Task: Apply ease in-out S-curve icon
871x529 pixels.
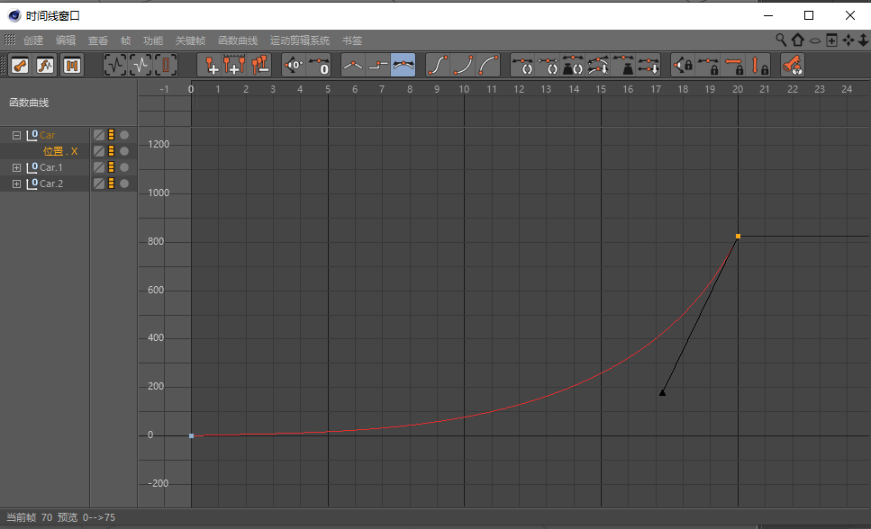Action: coord(438,66)
